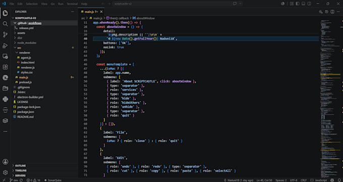Open the File menu

12,4
